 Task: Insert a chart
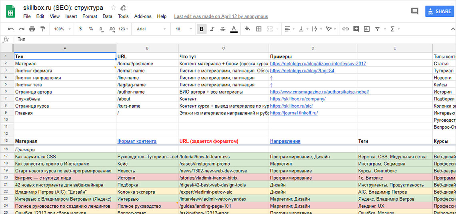pyautogui.click(x=366, y=29)
